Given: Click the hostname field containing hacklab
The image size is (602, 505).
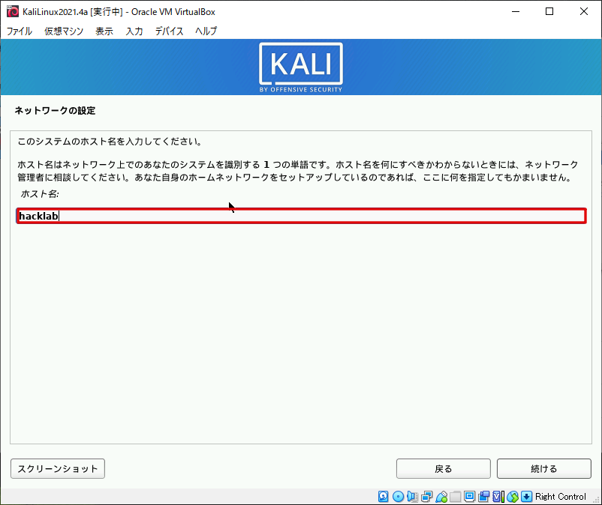Looking at the screenshot, I should click(302, 216).
